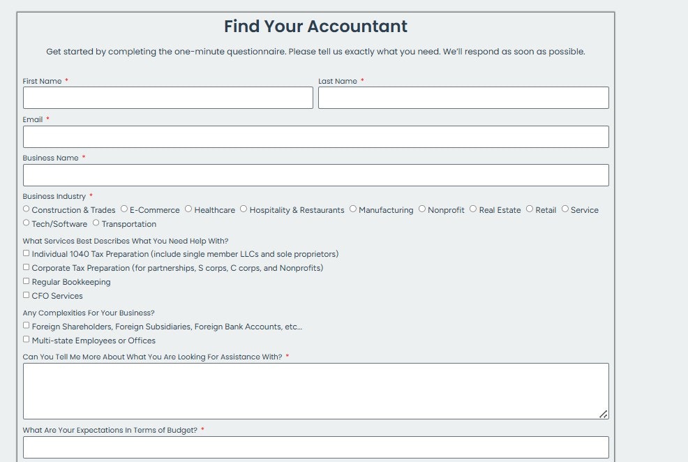
Task: Choose E-Commerce as the business industry
Action: 123,208
